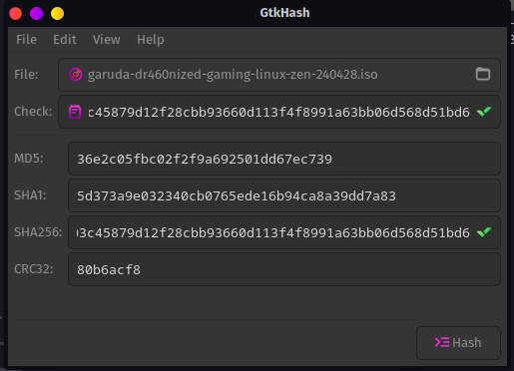Click the folder browse icon in File field
The height and width of the screenshot is (371, 514).
(483, 74)
